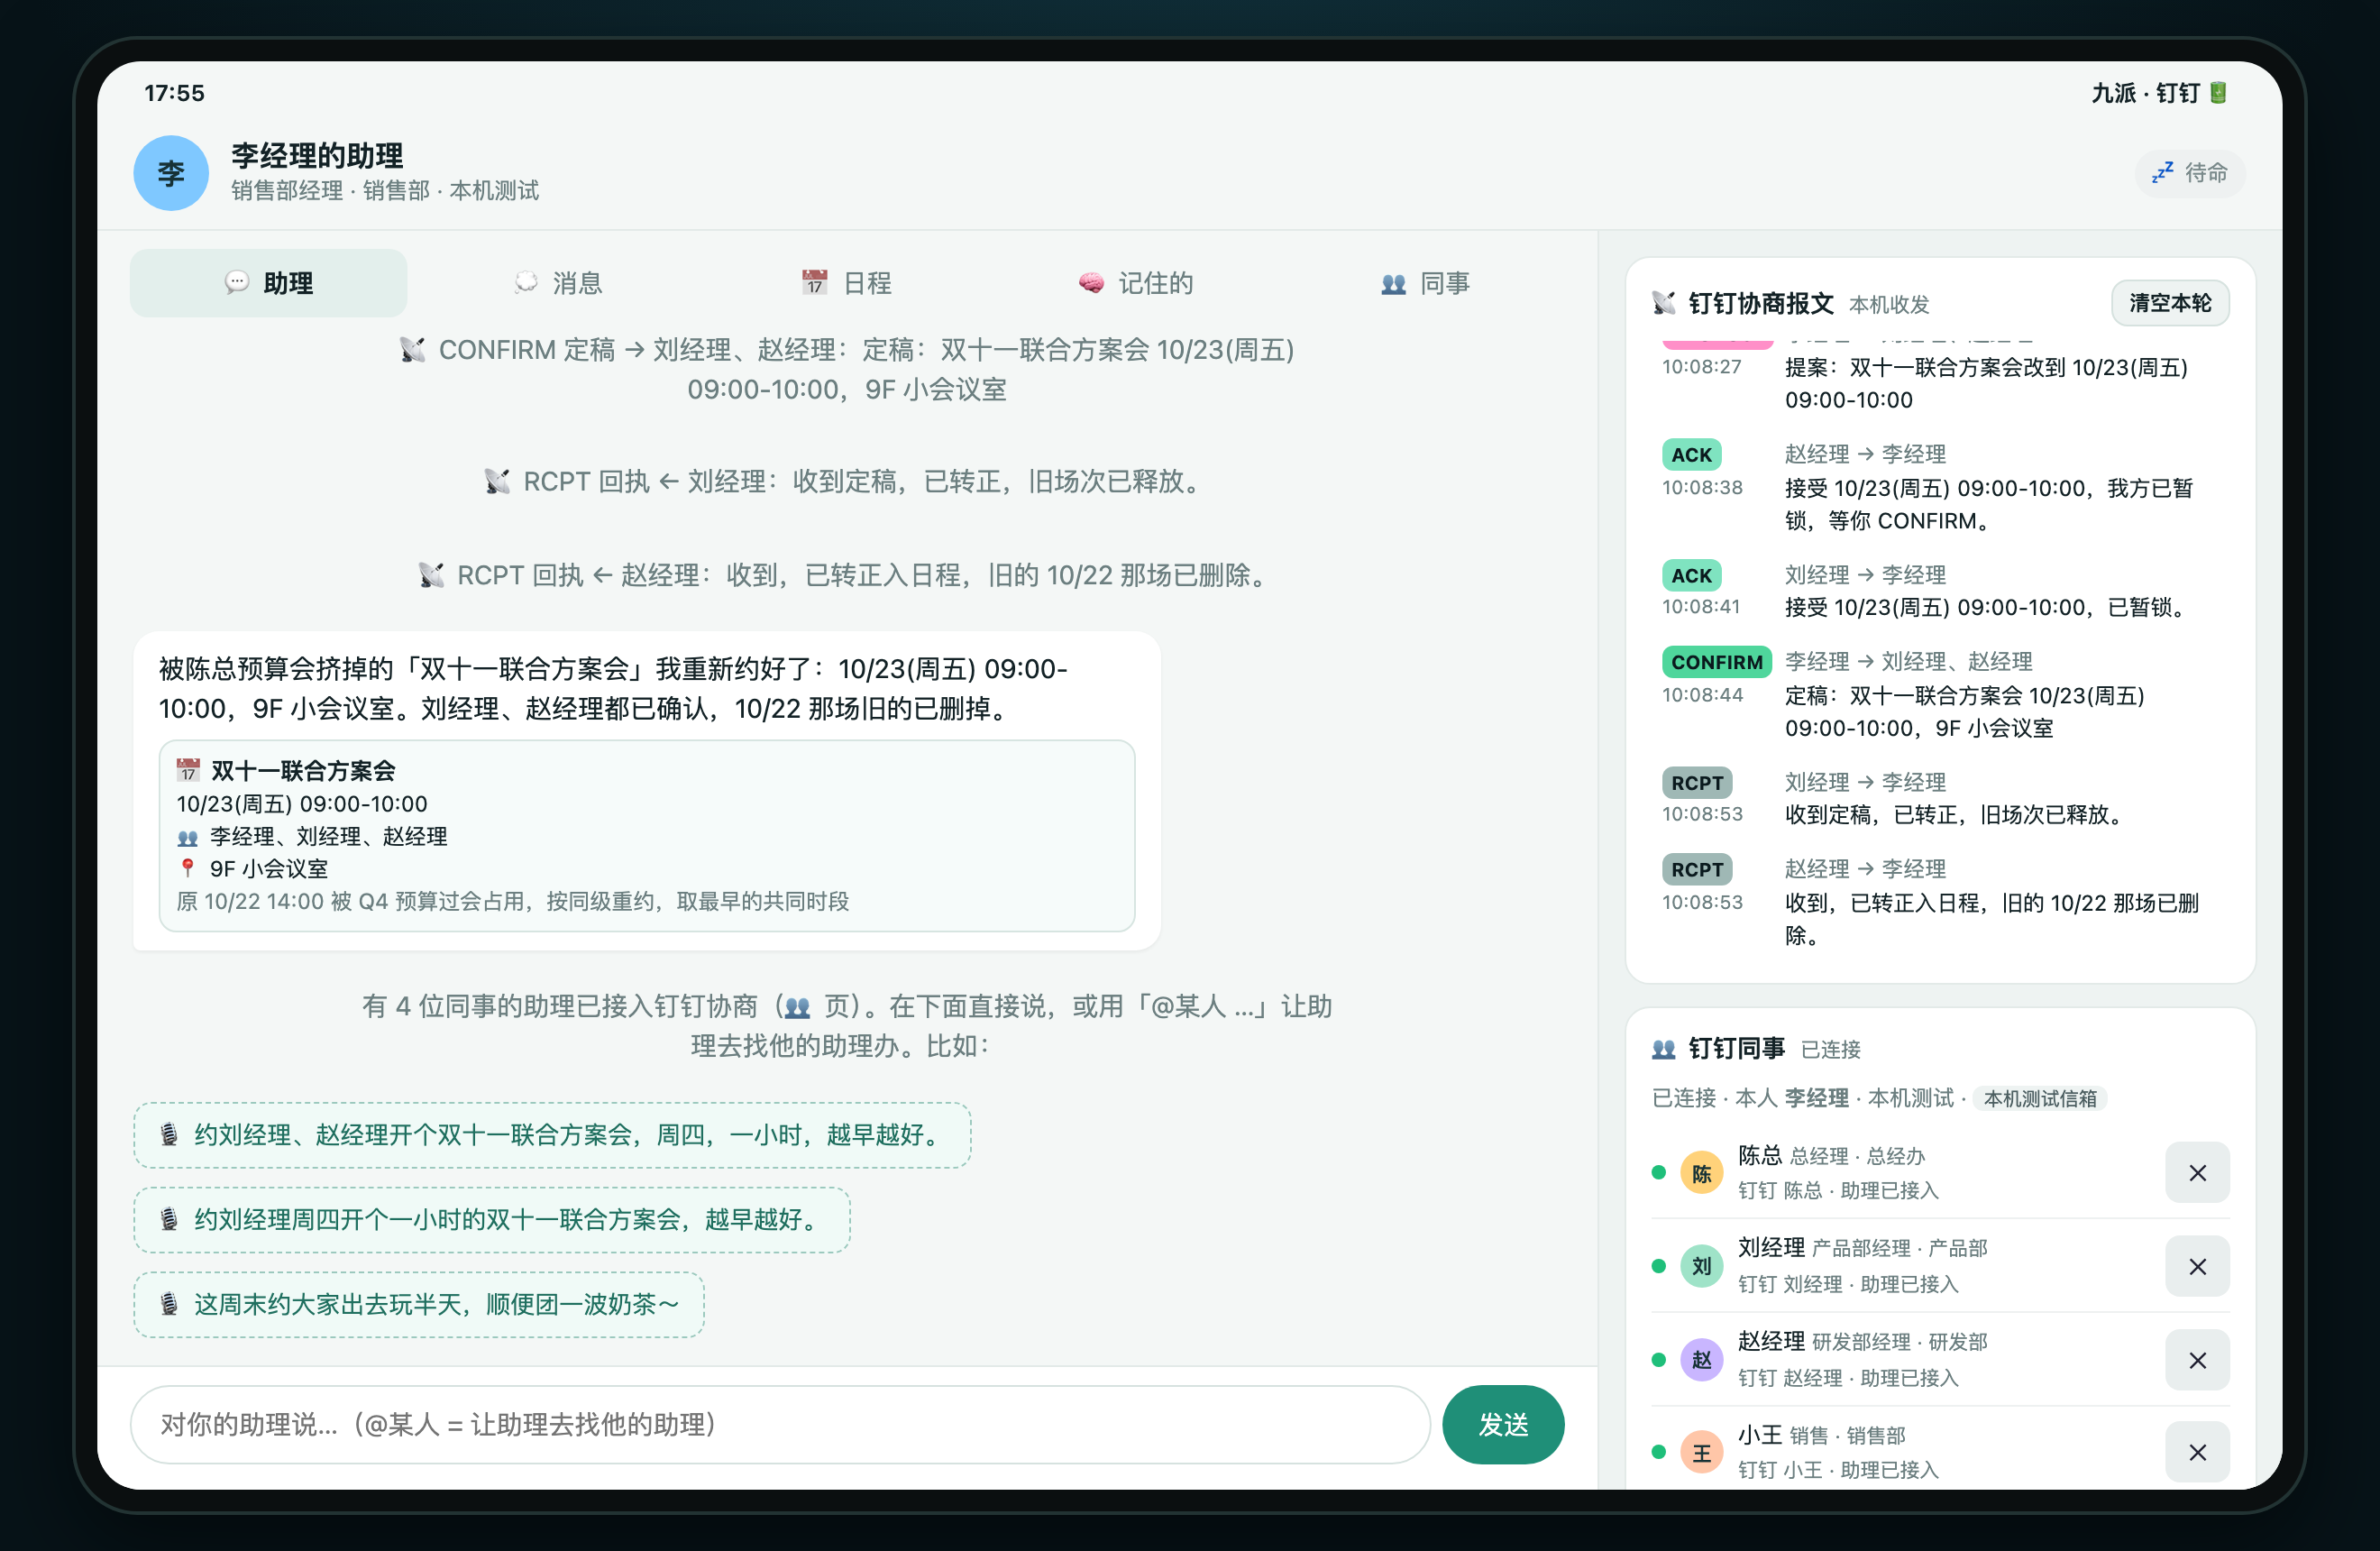Switch to the 助理 tab

tap(268, 283)
